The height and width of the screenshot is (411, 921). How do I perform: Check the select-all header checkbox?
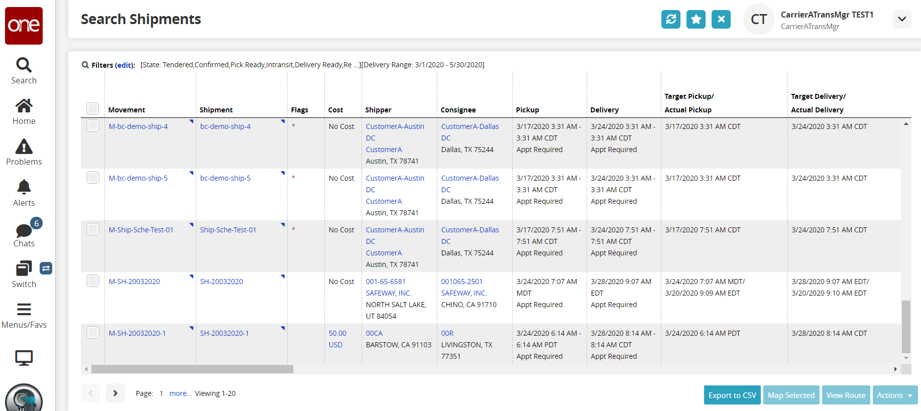point(92,109)
